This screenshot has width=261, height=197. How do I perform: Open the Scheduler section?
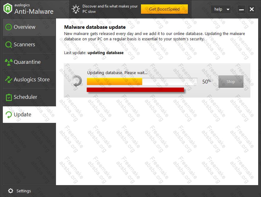pos(29,97)
